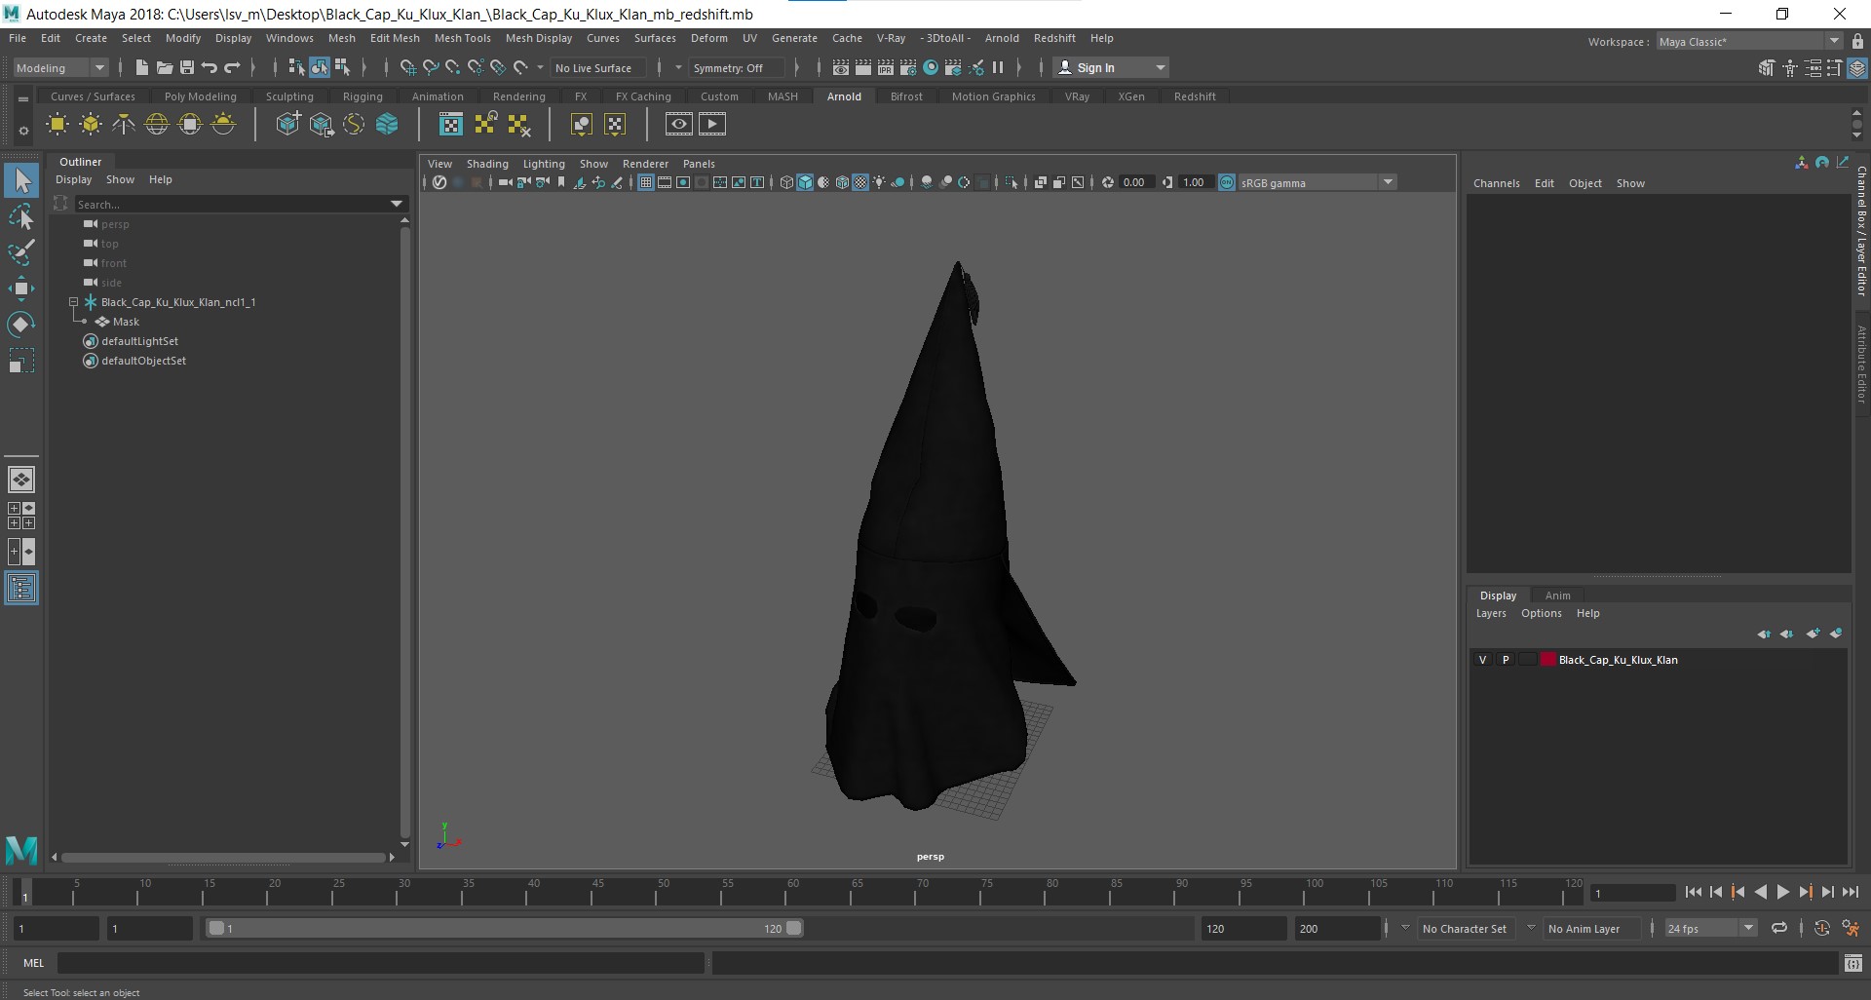Redo action arrow icon
The image size is (1871, 1000).
click(232, 67)
